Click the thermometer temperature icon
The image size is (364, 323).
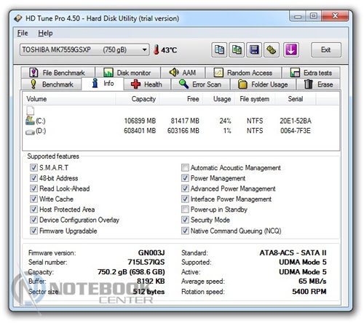tap(157, 49)
